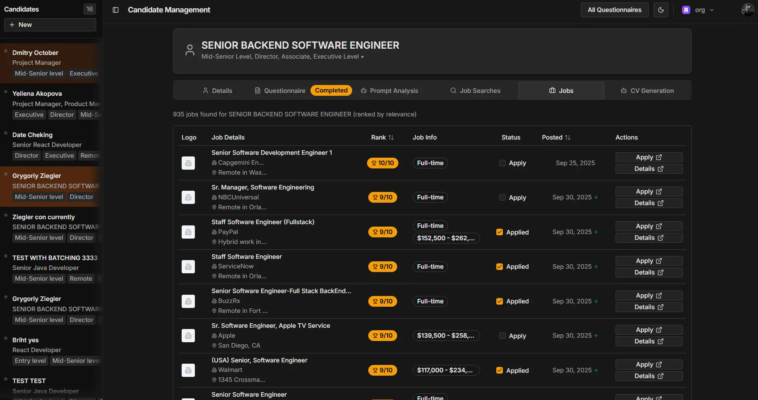Click the candidate person icon in header

(190, 50)
